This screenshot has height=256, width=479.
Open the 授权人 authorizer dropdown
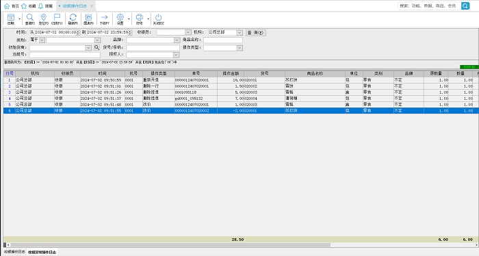click(176, 55)
